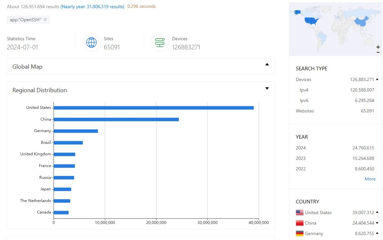This screenshot has height=240, width=383.
Task: Click the Canada bar in chart
Action: click(x=61, y=212)
